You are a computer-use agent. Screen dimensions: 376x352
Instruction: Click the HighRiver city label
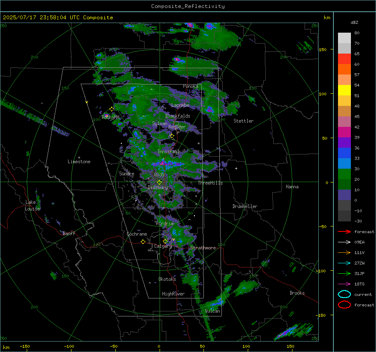[x=173, y=294]
